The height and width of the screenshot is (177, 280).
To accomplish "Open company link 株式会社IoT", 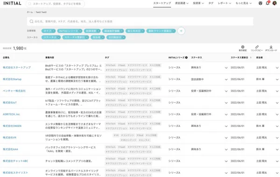I will tap(10, 102).
